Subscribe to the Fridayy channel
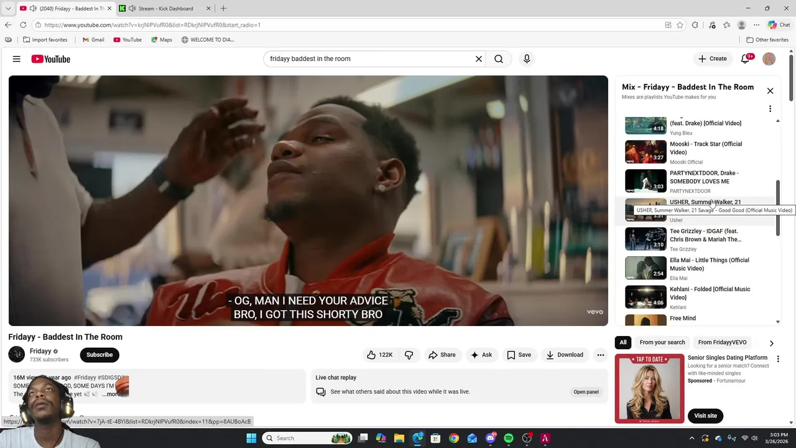The width and height of the screenshot is (796, 448). pos(99,355)
